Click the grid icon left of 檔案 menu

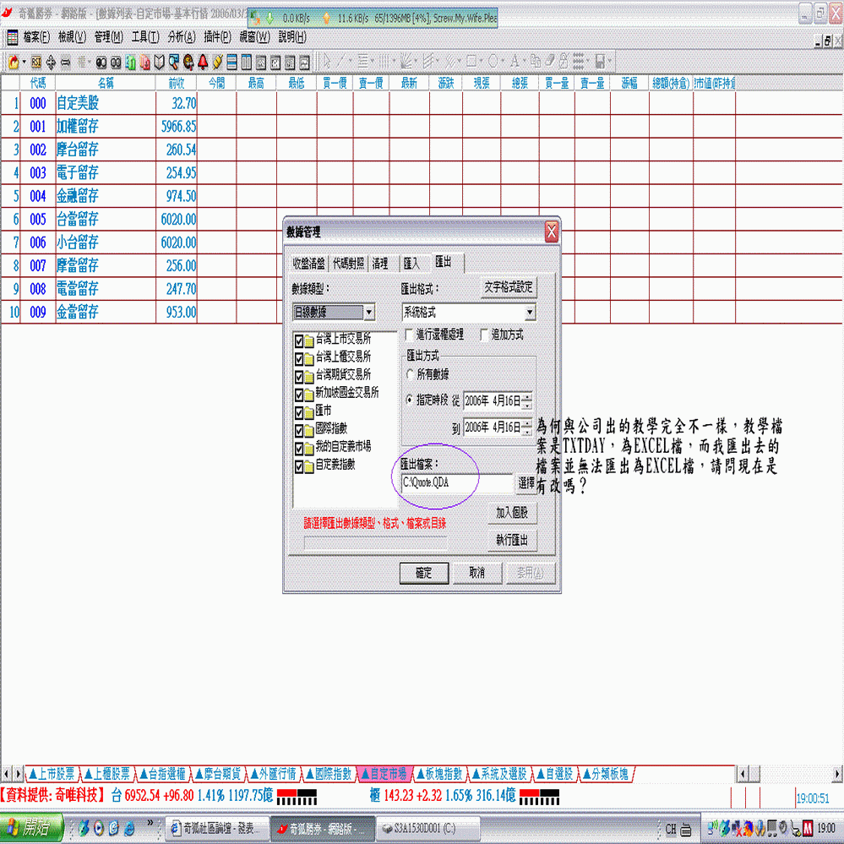click(x=13, y=37)
